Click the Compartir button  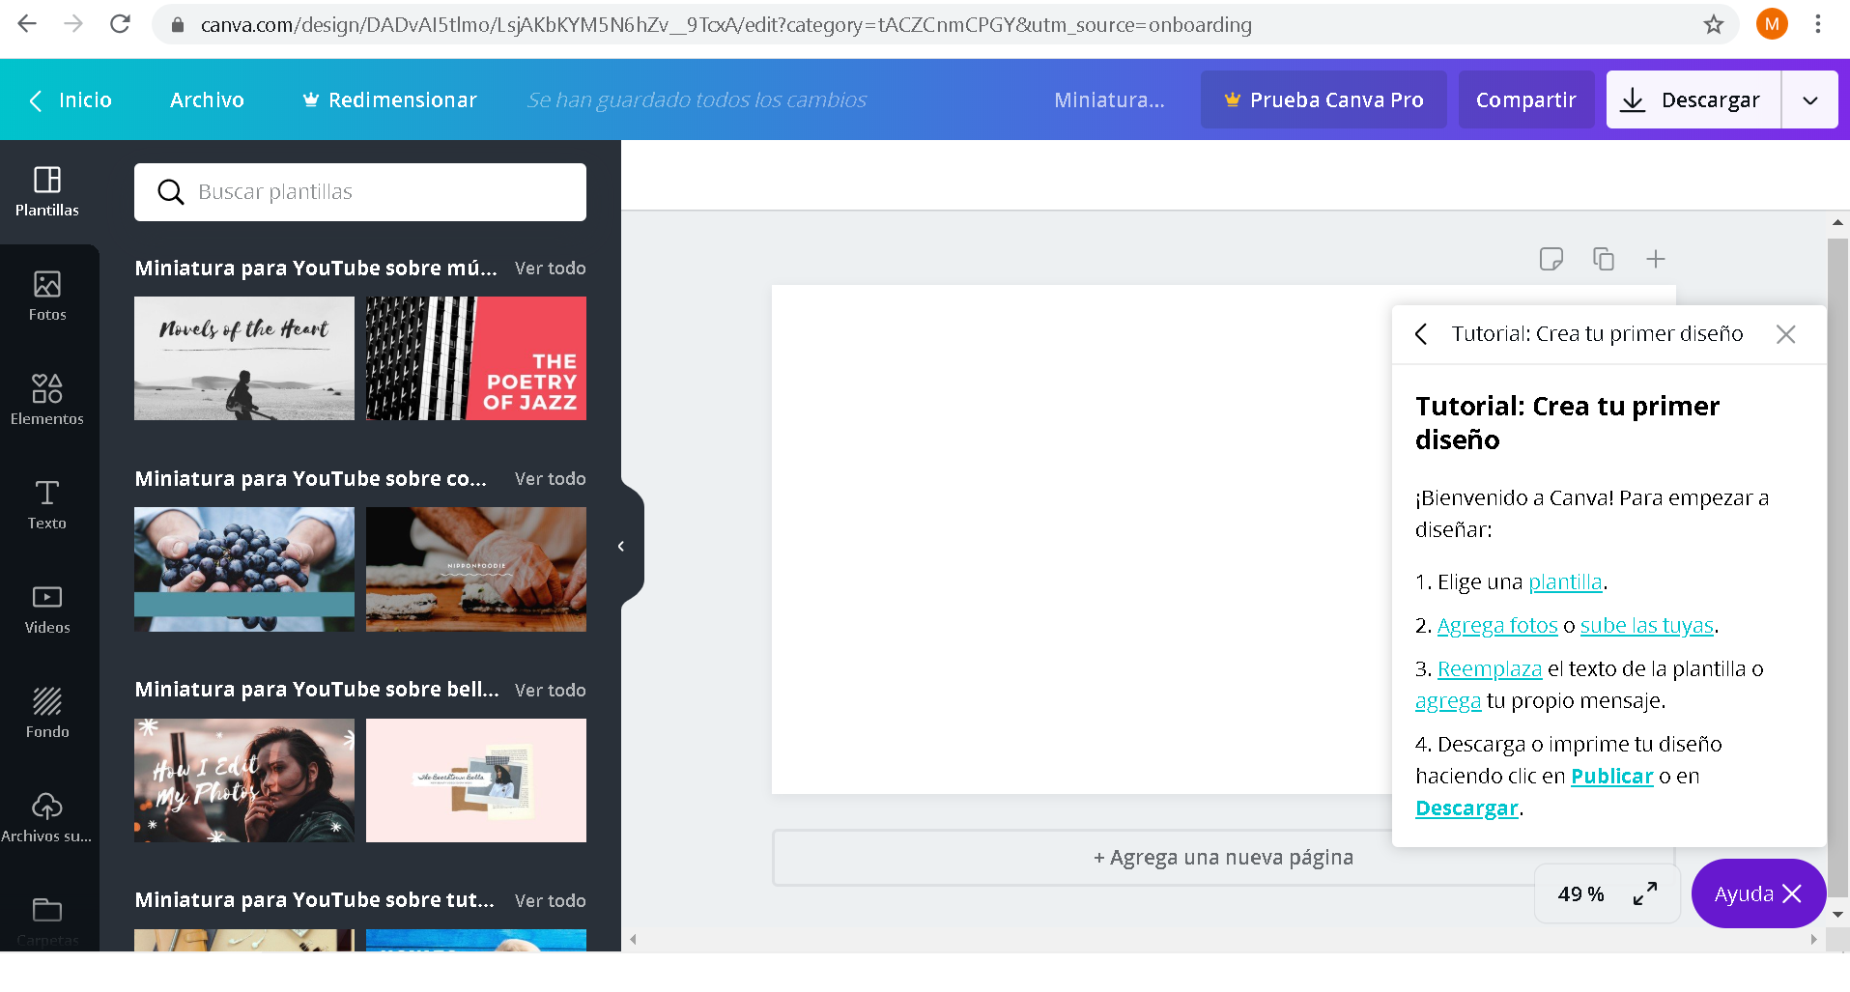coord(1526,99)
